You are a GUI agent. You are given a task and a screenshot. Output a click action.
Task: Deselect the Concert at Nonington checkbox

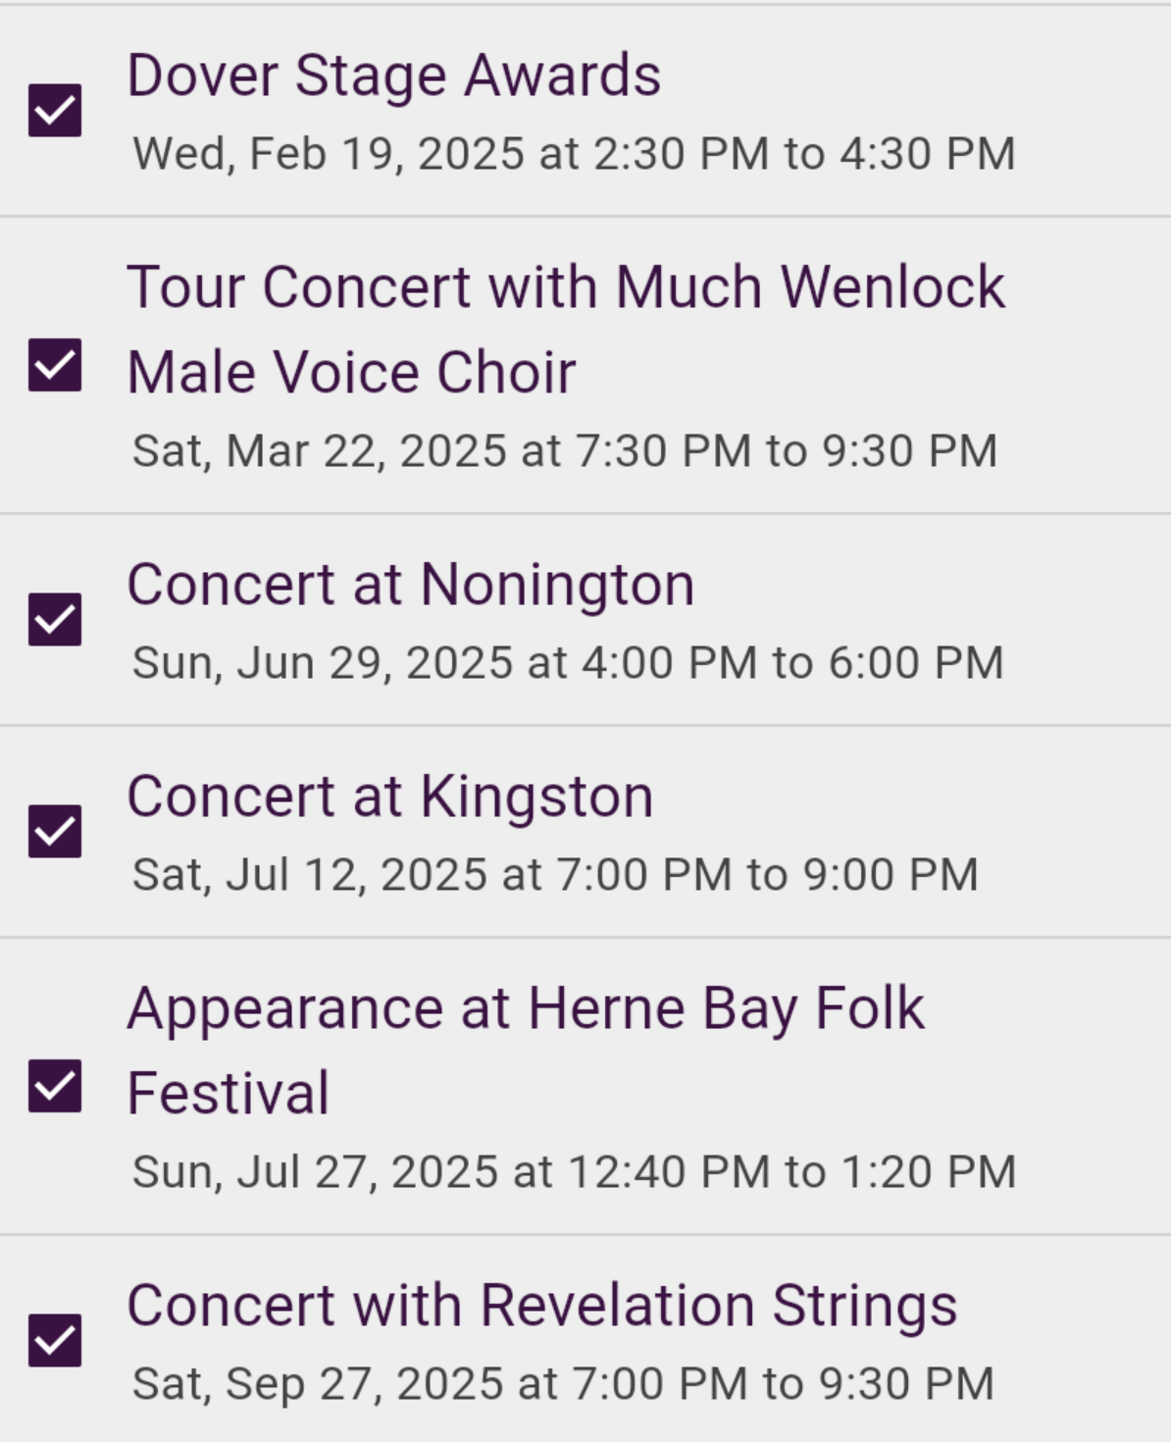[55, 619]
